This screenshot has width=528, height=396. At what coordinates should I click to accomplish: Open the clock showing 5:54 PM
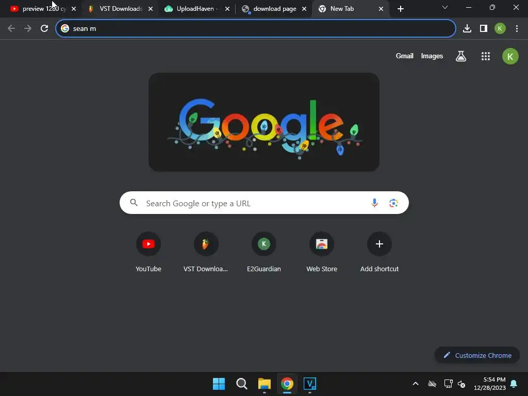coord(490,384)
